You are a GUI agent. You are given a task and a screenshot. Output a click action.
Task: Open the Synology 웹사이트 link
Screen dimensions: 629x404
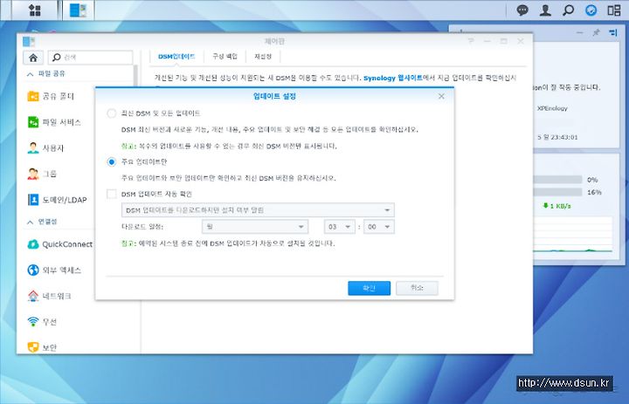[393, 79]
